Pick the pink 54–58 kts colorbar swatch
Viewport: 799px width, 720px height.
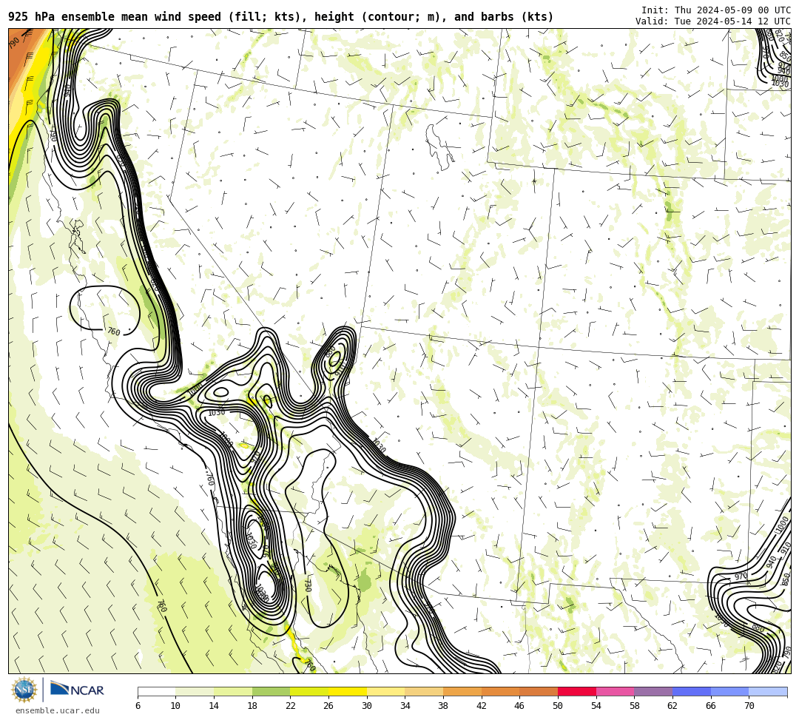[x=615, y=691]
